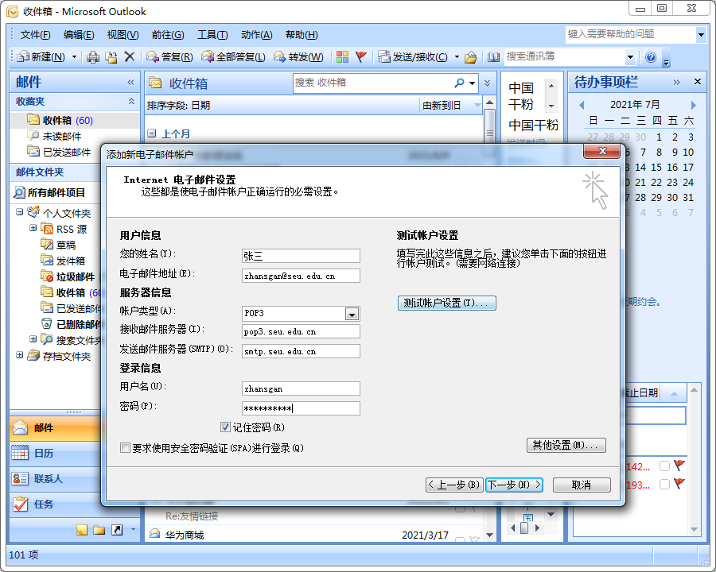Open the Mail navigation pane button
The width and height of the screenshot is (716, 572).
(x=55, y=428)
